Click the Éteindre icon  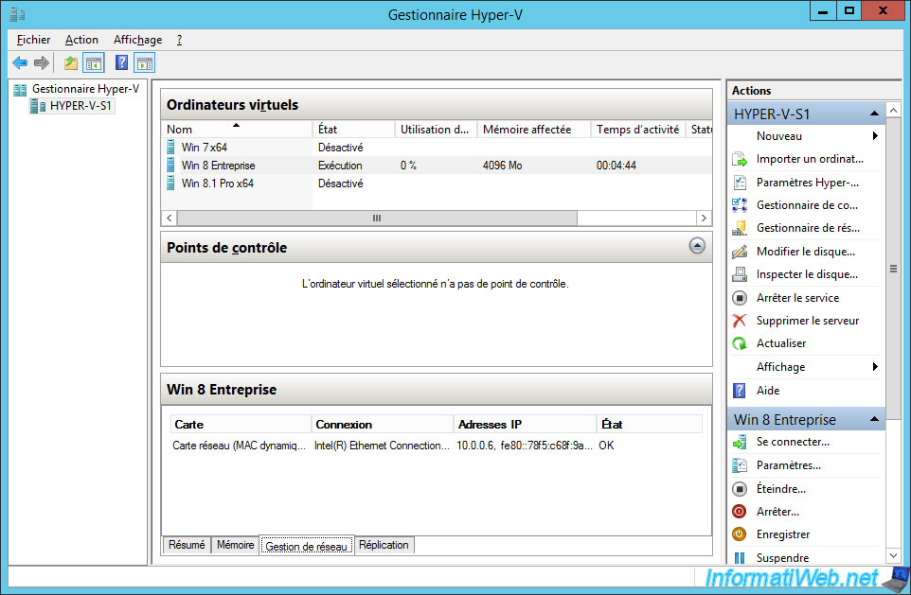click(739, 489)
